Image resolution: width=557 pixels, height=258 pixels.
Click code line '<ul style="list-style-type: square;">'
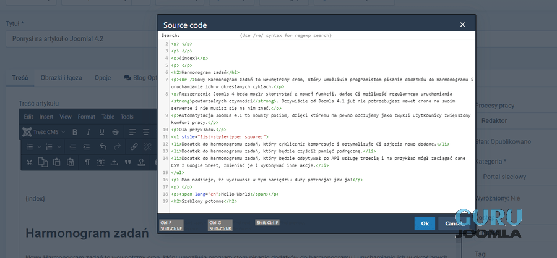[220, 137]
